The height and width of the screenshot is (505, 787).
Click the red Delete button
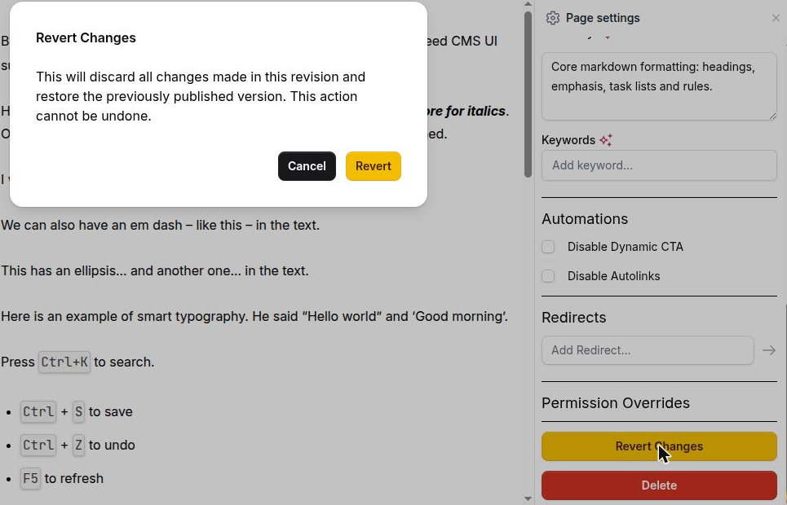click(x=659, y=485)
